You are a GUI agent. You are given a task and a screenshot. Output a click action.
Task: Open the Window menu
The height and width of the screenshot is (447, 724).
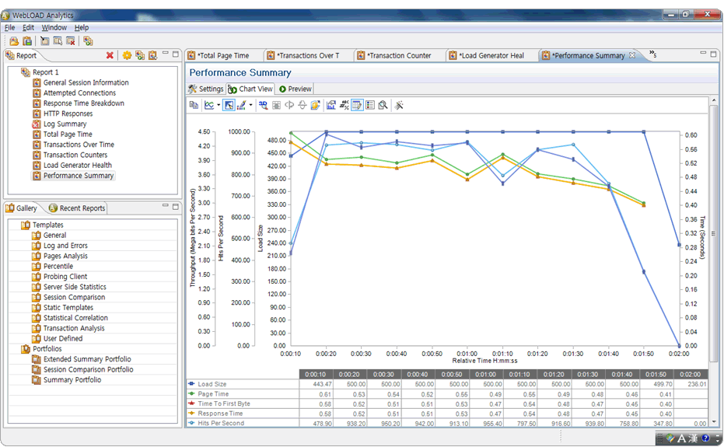point(54,28)
